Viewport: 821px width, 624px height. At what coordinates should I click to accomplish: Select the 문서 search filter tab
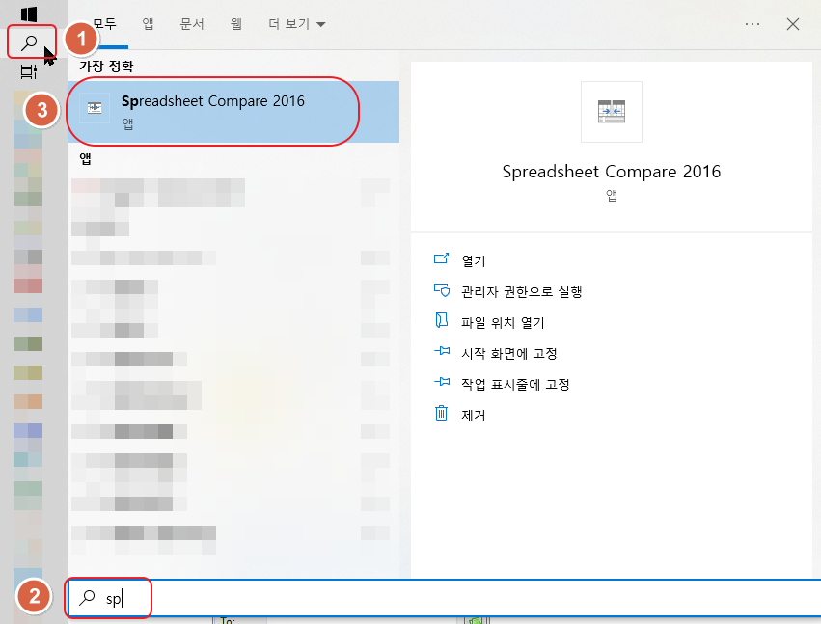pyautogui.click(x=191, y=23)
